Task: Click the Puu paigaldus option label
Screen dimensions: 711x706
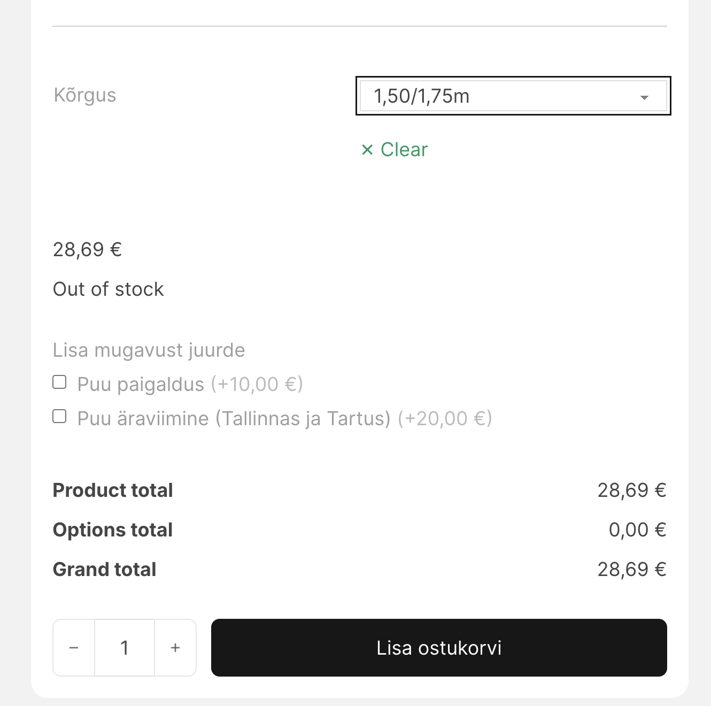Action: click(x=141, y=384)
